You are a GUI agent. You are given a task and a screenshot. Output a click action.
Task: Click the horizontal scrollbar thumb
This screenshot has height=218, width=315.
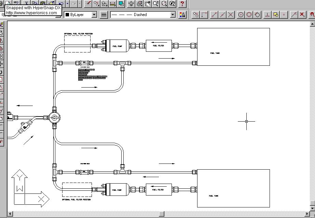click(162, 214)
